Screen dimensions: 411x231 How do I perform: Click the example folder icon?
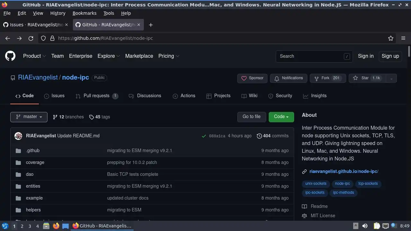pyautogui.click(x=18, y=198)
